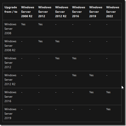Viewport: 126px width, 126px height.
Task: Click Yes for 2016 to 2022 upgrade
Action: [x=108, y=92]
